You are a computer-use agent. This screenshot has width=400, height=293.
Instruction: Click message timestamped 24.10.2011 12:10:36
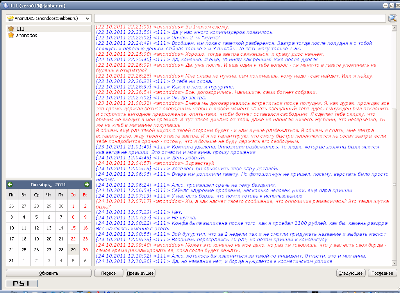click(215, 261)
